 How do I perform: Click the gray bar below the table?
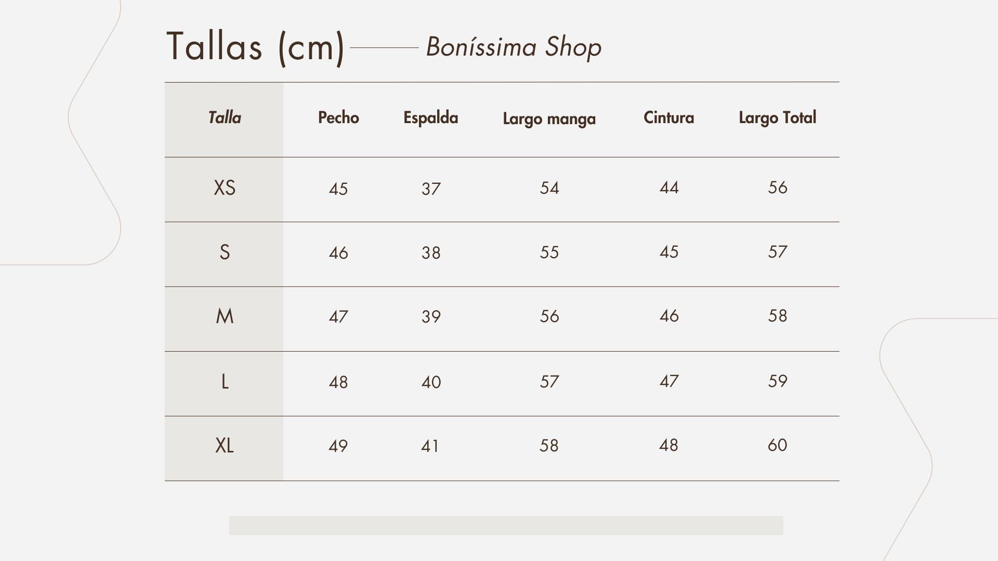506,526
